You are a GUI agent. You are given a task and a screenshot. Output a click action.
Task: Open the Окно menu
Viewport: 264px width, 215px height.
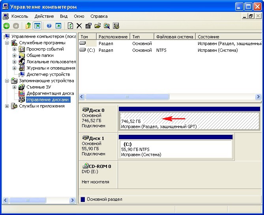click(x=79, y=16)
